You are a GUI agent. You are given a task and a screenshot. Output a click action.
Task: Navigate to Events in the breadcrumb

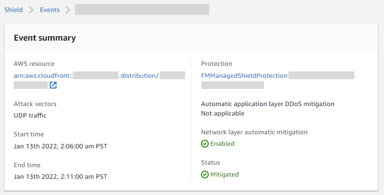[x=50, y=10]
